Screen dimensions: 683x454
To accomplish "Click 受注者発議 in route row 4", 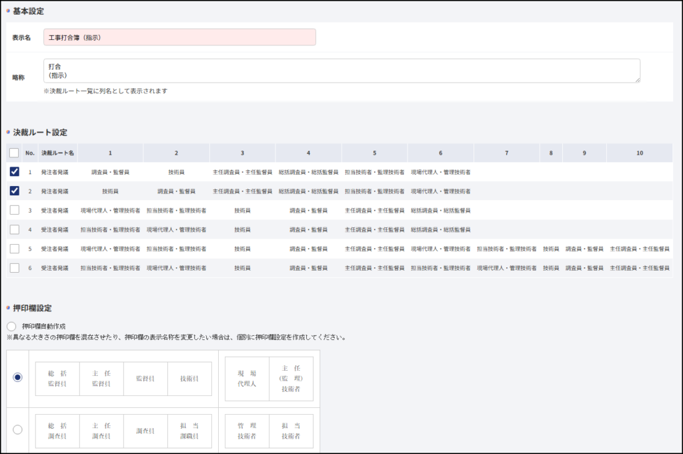I will [x=55, y=229].
